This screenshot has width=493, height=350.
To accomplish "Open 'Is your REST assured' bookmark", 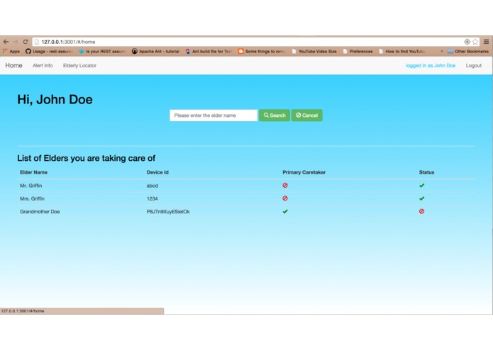I will pos(102,51).
